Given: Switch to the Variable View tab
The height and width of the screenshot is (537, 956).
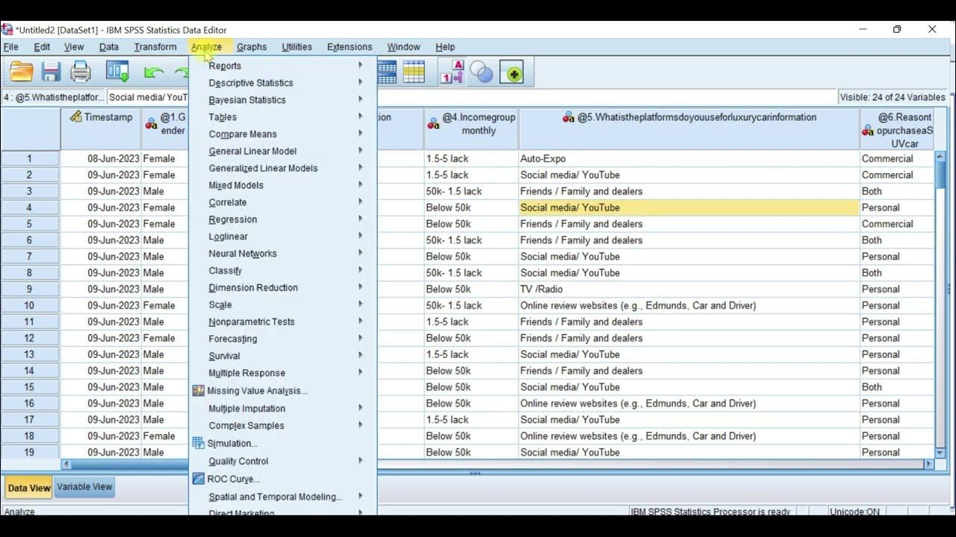Looking at the screenshot, I should point(84,487).
